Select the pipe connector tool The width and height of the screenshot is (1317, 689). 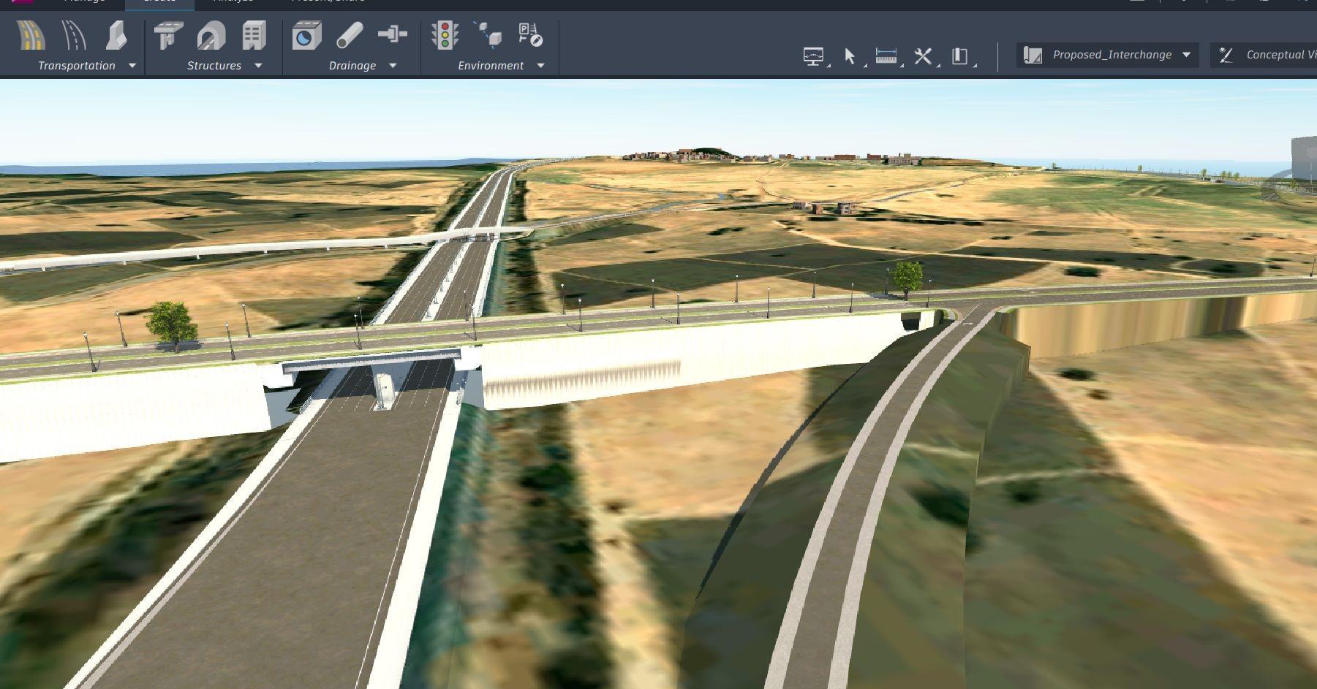click(392, 34)
